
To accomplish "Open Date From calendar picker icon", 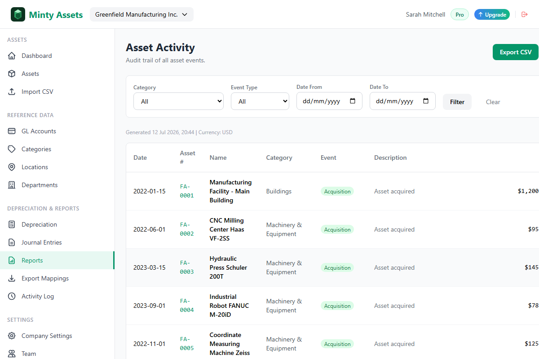I will [x=353, y=101].
